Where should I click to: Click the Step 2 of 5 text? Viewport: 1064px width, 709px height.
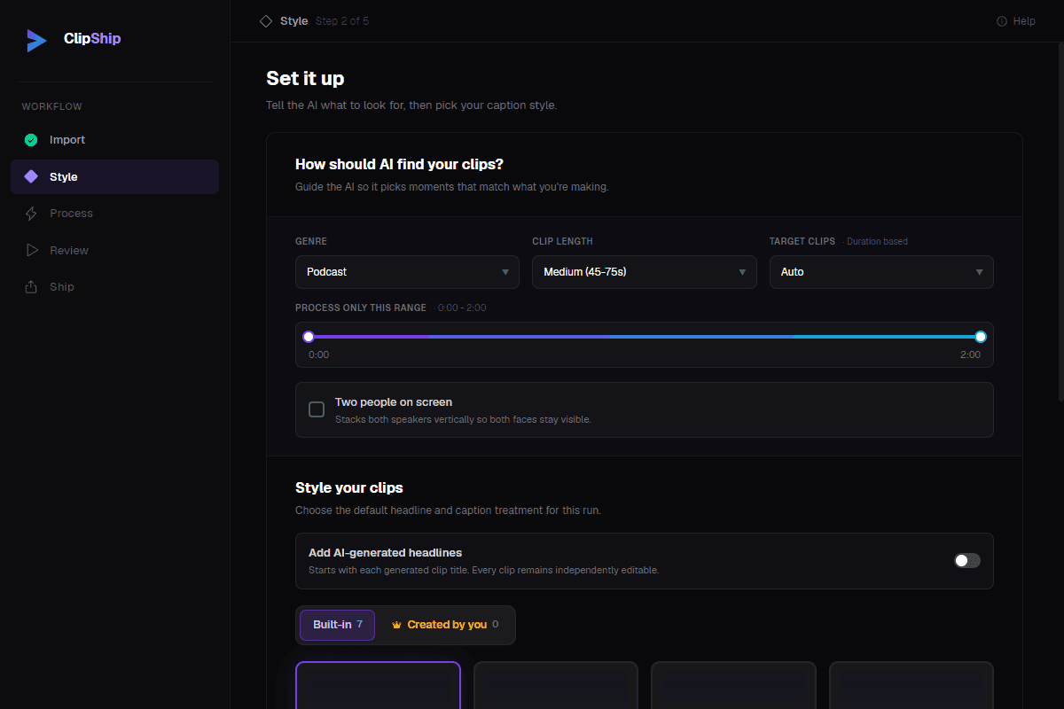pos(342,21)
